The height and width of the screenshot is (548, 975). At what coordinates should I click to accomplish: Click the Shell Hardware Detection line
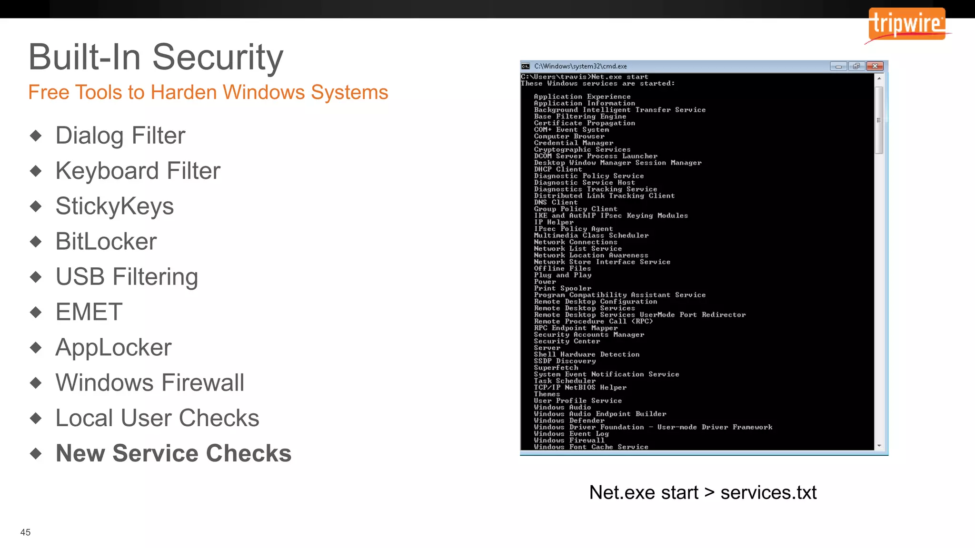click(x=587, y=355)
